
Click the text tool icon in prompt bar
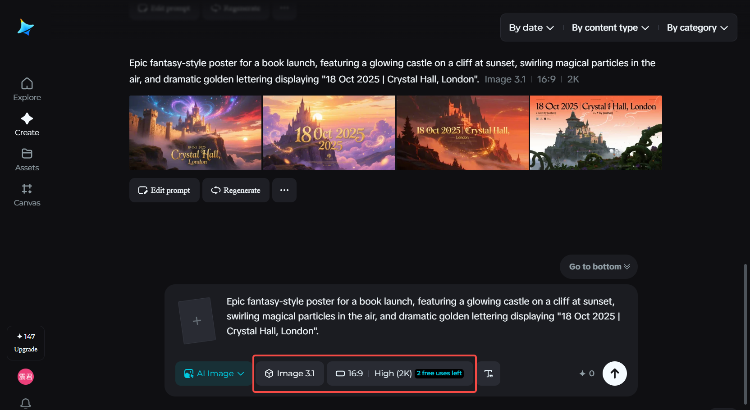point(489,374)
